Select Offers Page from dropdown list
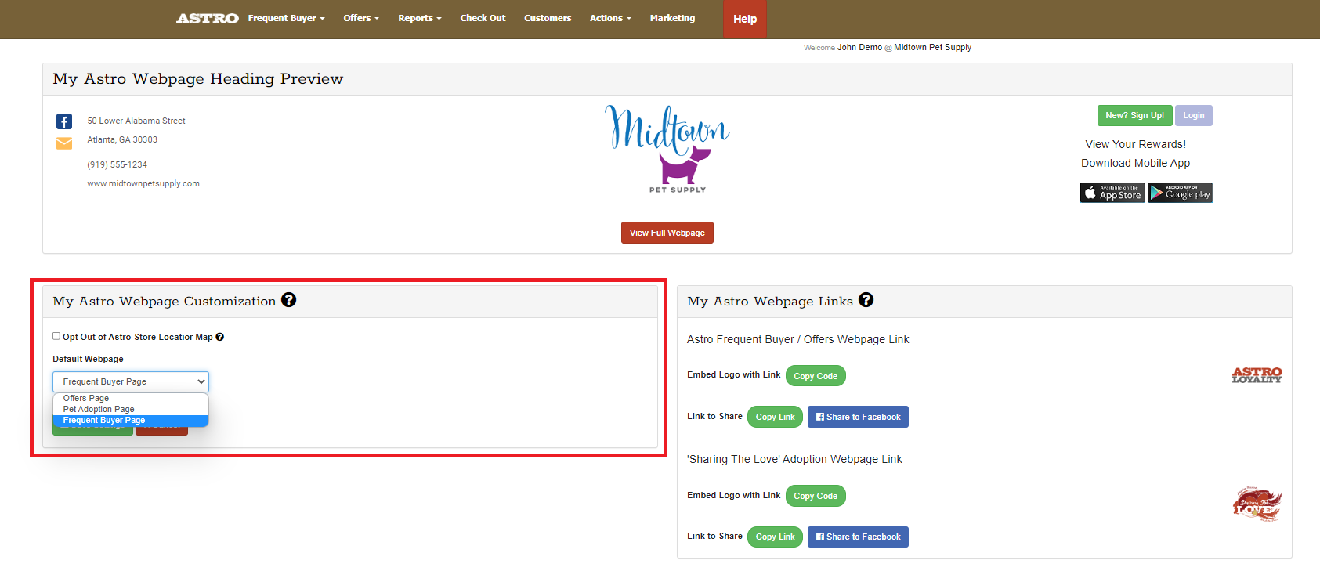Screen dimensions: 1320x582 click(x=86, y=398)
